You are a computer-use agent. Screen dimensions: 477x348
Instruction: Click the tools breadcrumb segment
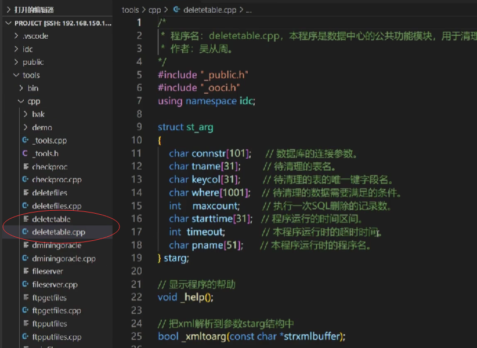pos(130,10)
